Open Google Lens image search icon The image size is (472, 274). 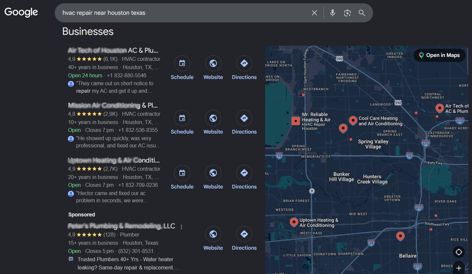click(x=347, y=13)
